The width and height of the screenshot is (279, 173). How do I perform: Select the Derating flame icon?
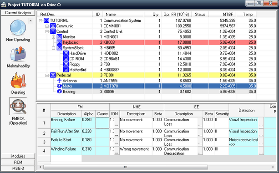click(18, 81)
